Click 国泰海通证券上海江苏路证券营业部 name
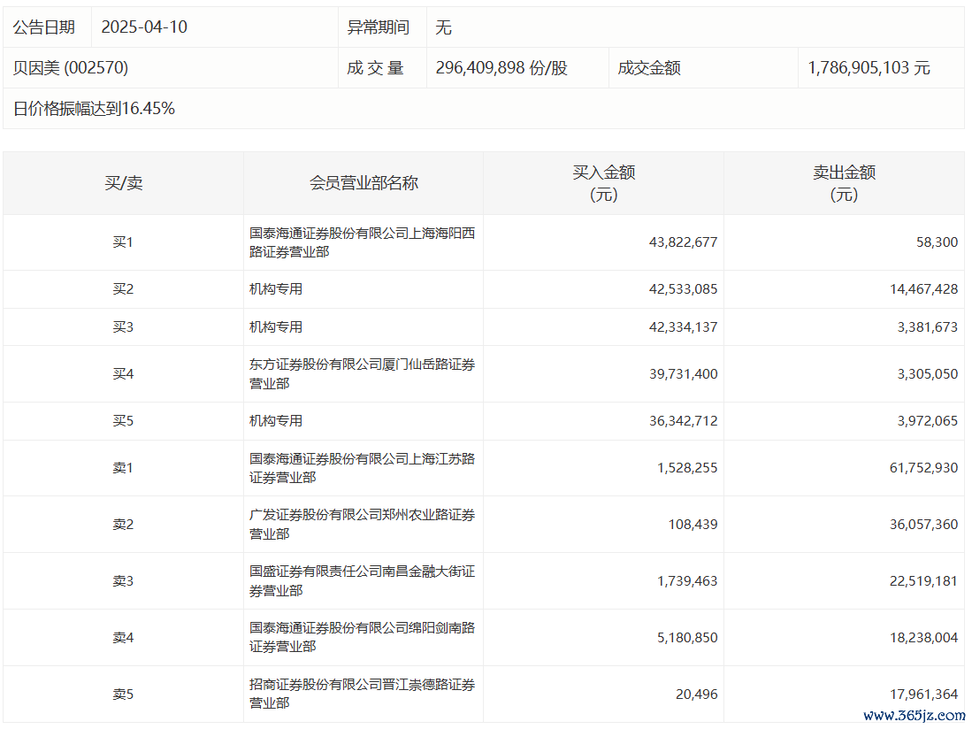 click(362, 468)
